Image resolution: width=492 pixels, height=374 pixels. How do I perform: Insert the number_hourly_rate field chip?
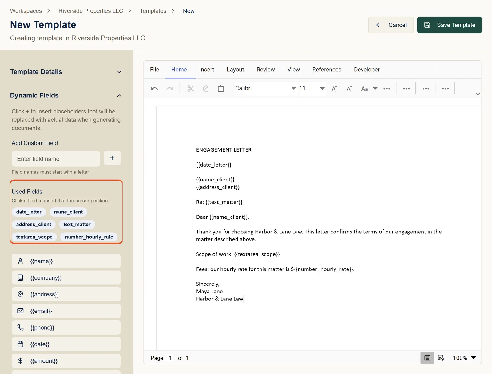89,237
